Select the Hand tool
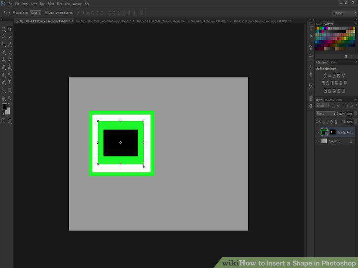Viewport: 358px width, 268px height. [x=3, y=98]
